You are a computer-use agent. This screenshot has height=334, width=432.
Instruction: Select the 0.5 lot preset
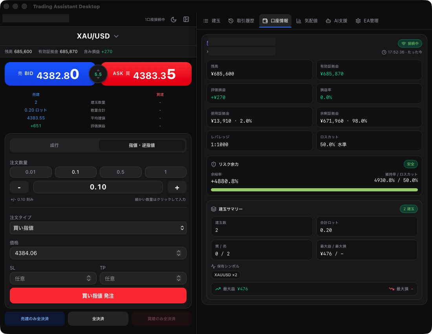[x=121, y=172]
